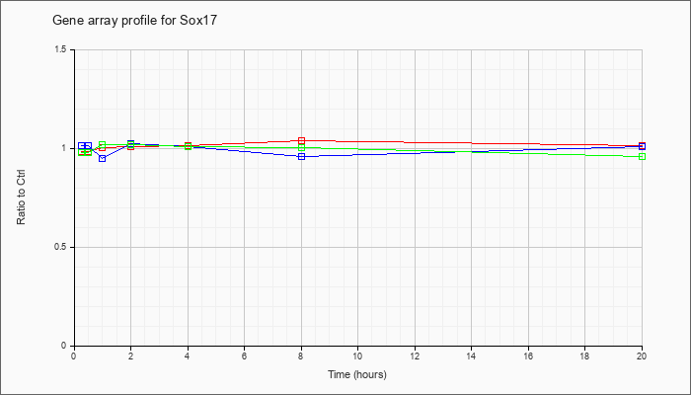Click the chart title Gene array profile for Sox17

click(x=135, y=21)
